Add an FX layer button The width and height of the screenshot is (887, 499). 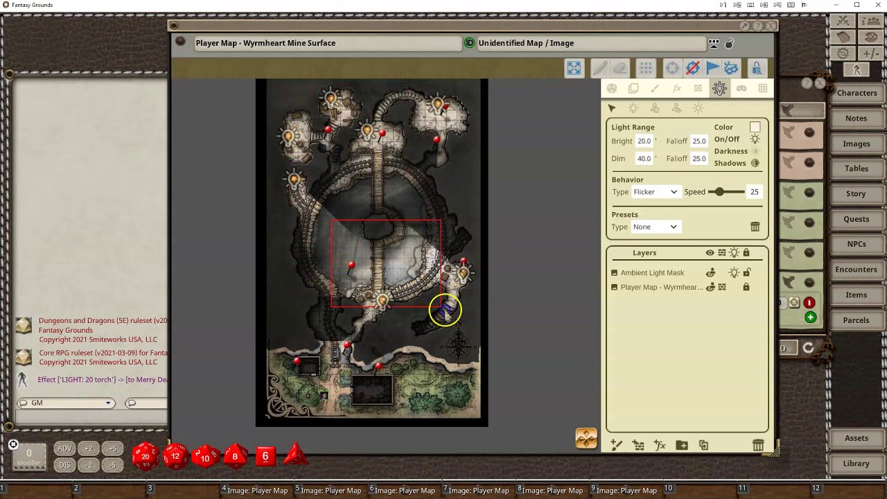click(x=660, y=445)
